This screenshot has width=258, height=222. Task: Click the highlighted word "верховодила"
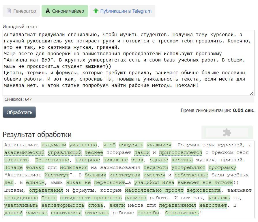tap(204, 190)
